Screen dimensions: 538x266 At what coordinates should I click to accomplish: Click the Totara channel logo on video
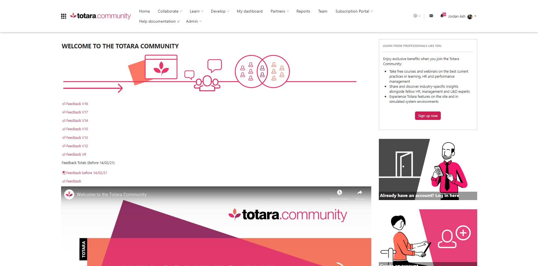coord(69,194)
